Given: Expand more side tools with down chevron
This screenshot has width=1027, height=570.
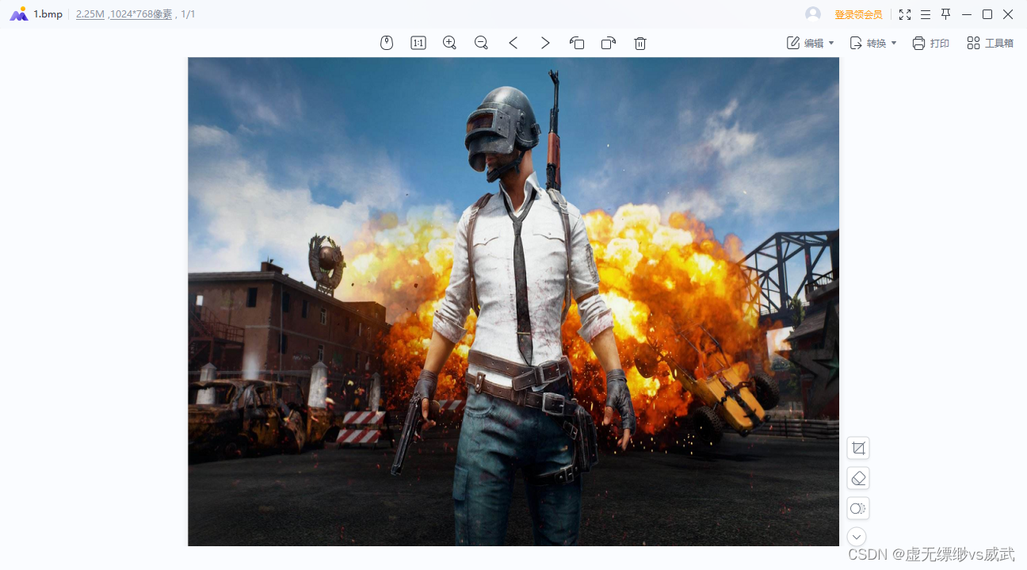Looking at the screenshot, I should click(x=857, y=537).
